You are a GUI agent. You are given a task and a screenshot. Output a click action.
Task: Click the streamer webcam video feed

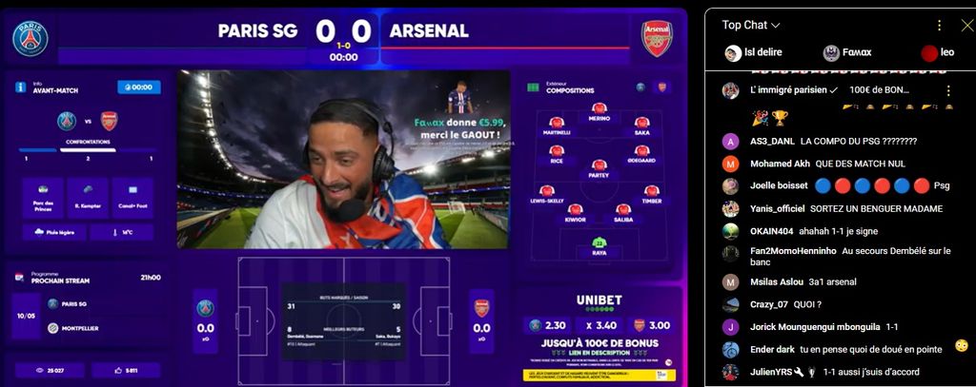[343, 159]
